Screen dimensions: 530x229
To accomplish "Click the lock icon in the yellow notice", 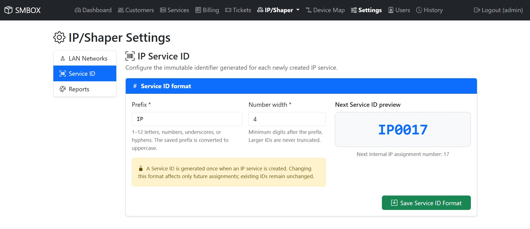I will click(141, 168).
